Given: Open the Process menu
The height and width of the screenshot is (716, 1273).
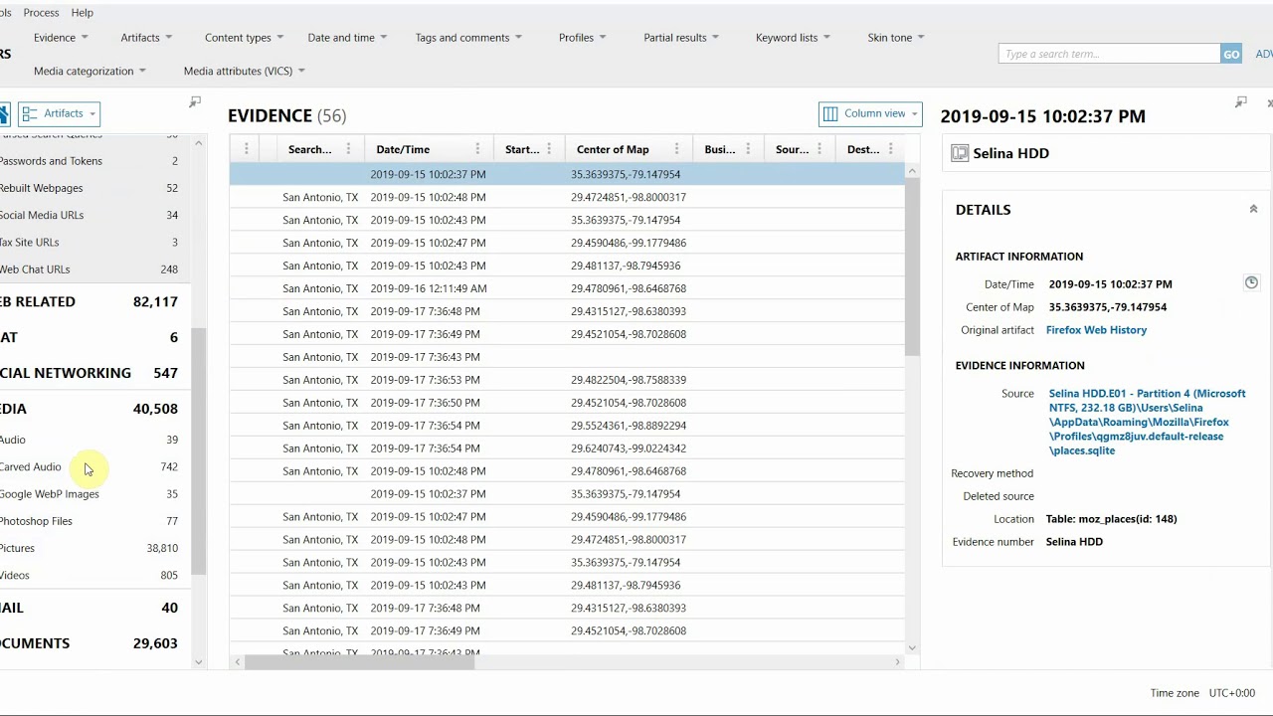Looking at the screenshot, I should coord(41,12).
